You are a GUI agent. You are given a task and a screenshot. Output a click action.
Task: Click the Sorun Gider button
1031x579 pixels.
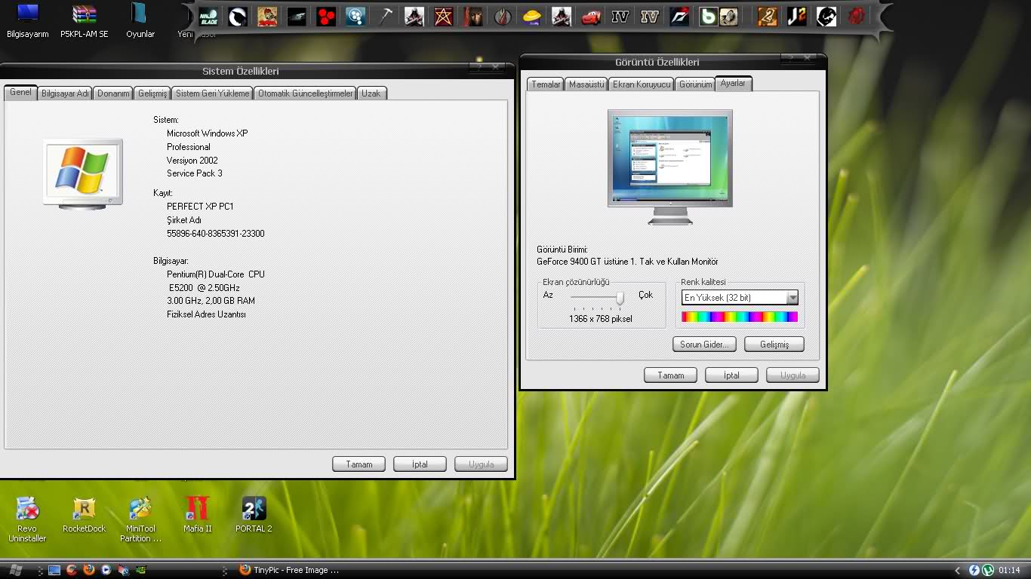[x=703, y=345]
